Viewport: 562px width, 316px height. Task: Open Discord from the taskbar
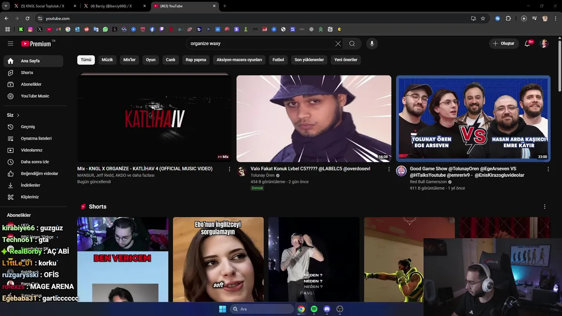327,309
